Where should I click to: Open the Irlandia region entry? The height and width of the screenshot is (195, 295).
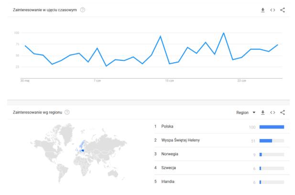[x=168, y=182]
